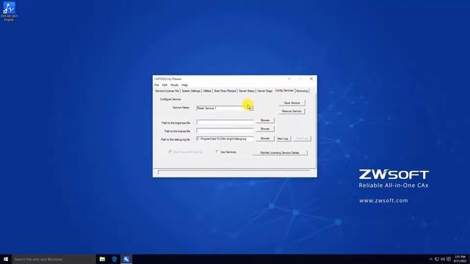Show hidden system tray icons
Image resolution: width=470 pixels, height=264 pixels.
click(431, 259)
